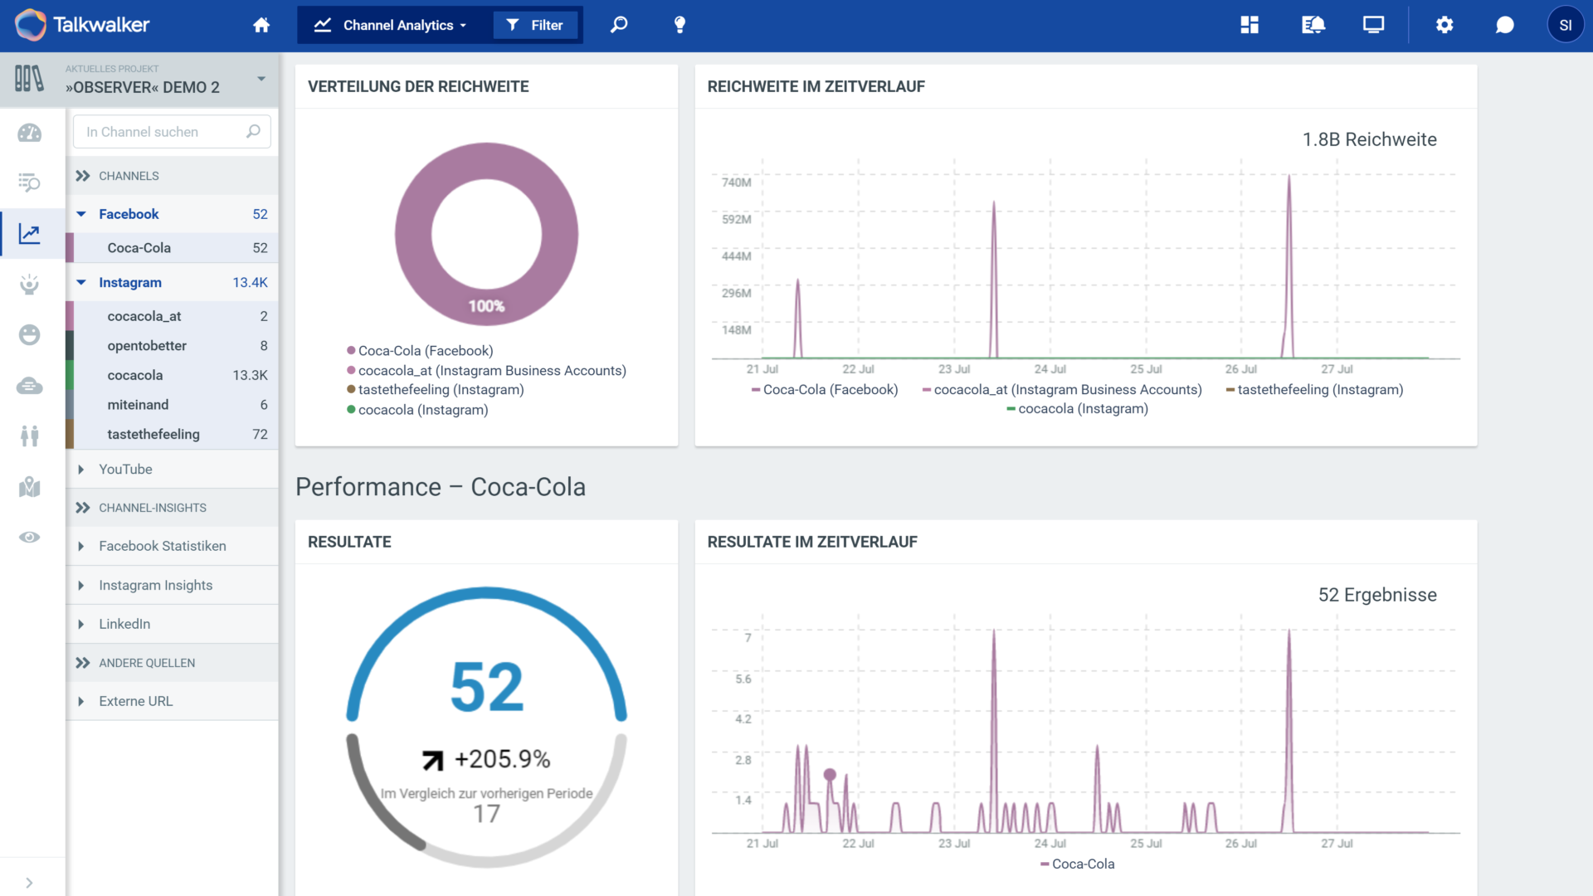Click the 52 results number
The image size is (1593, 896).
coord(487,687)
